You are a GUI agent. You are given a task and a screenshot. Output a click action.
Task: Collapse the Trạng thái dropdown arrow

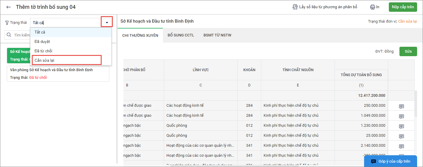click(x=107, y=22)
